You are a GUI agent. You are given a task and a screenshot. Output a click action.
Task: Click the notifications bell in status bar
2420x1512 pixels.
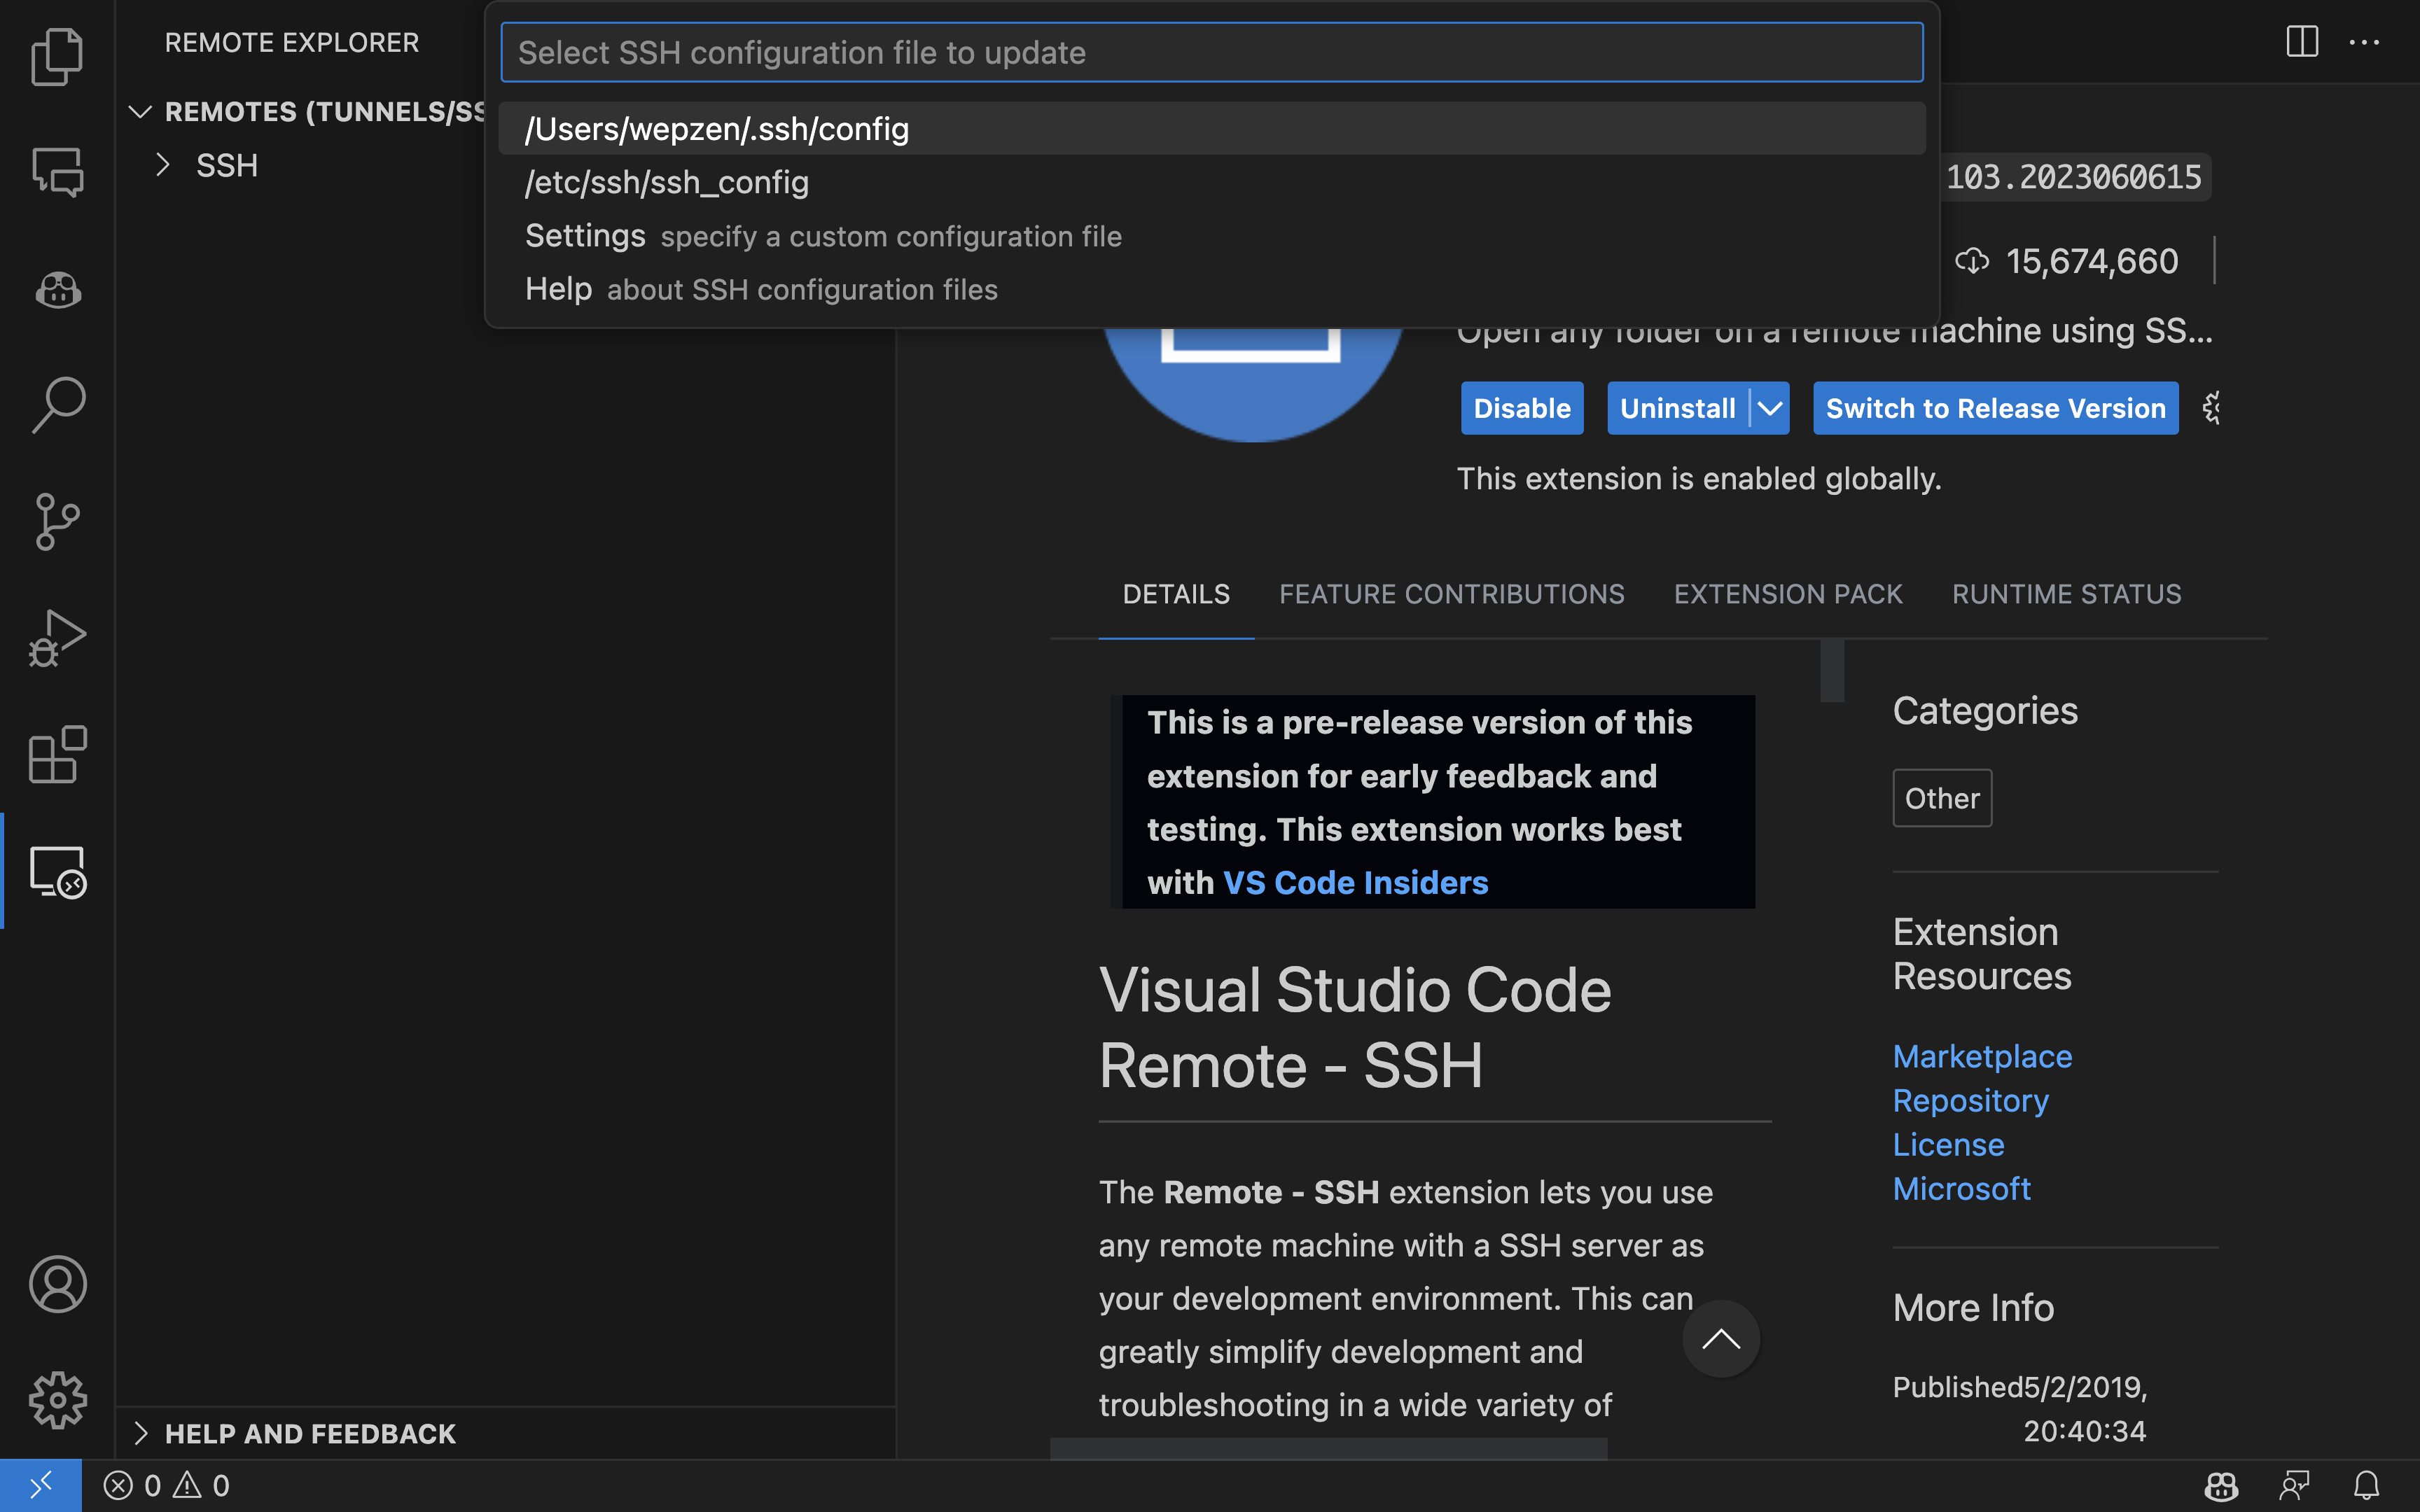click(2366, 1486)
